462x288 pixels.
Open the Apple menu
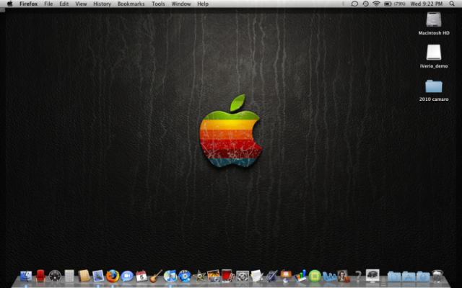pyautogui.click(x=9, y=4)
